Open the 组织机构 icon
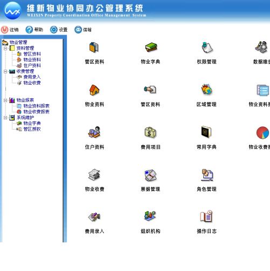The width and height of the screenshot is (270, 271). pyautogui.click(x=150, y=216)
